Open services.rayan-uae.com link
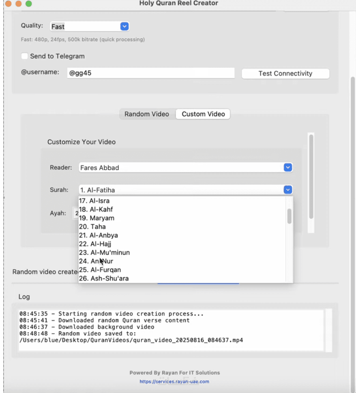 click(x=174, y=382)
